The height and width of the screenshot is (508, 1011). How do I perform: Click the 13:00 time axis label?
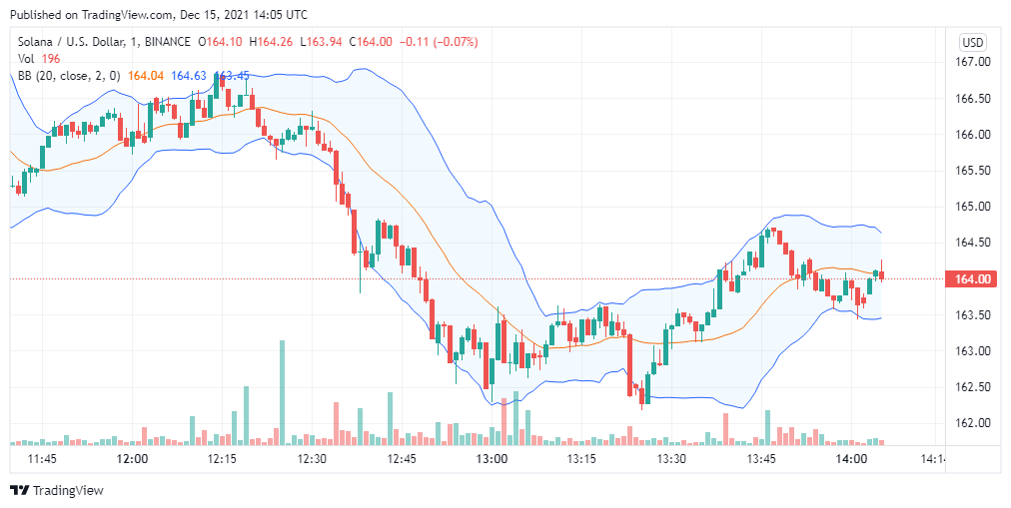(x=492, y=459)
